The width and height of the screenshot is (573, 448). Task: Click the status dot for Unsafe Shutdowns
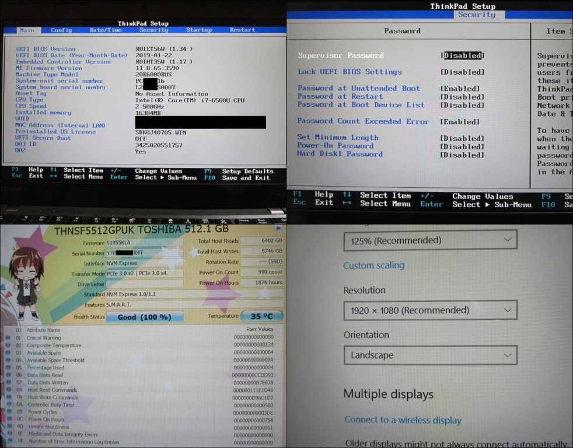[x=11, y=426]
